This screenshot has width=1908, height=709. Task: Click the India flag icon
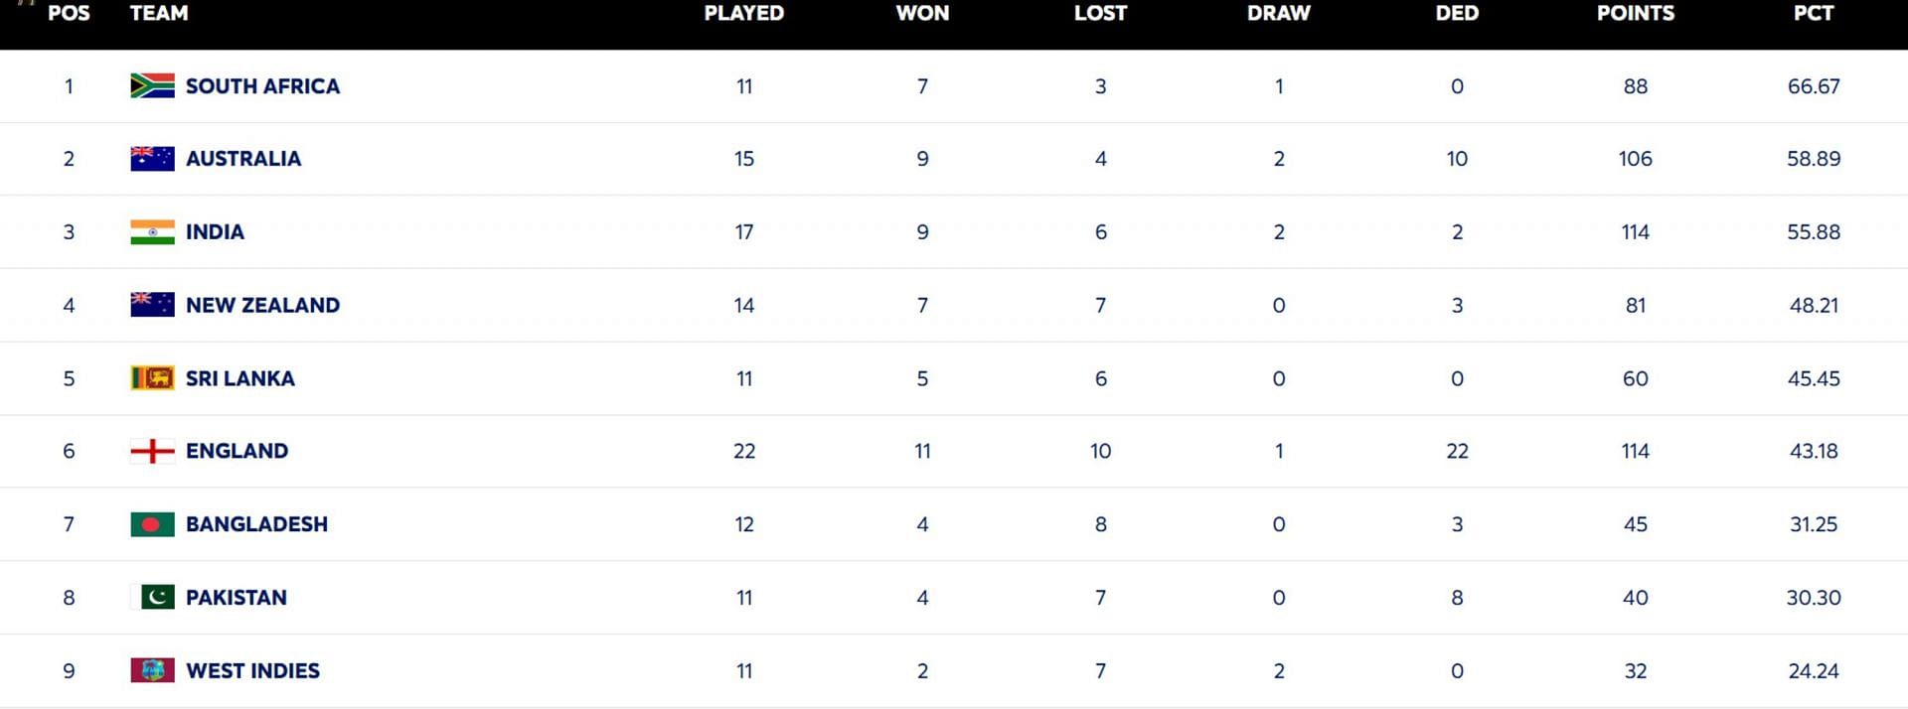click(x=152, y=232)
